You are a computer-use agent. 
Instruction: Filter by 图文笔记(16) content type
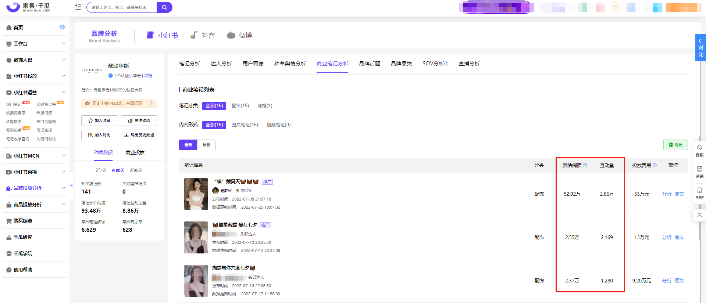[245, 125]
